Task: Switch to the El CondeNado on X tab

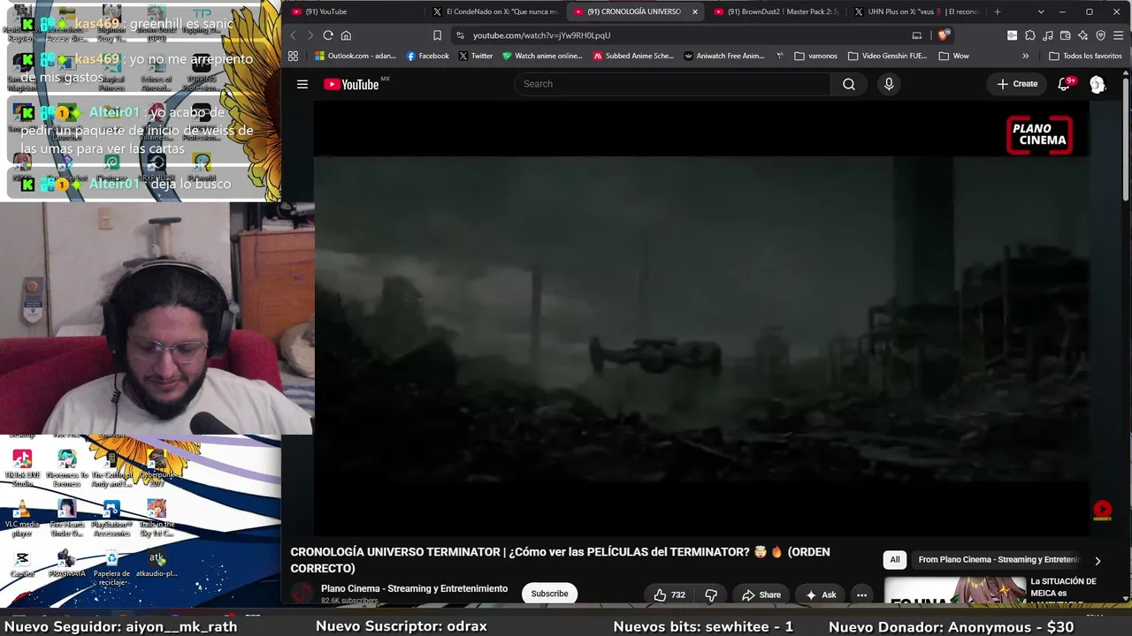Action: (x=495, y=11)
